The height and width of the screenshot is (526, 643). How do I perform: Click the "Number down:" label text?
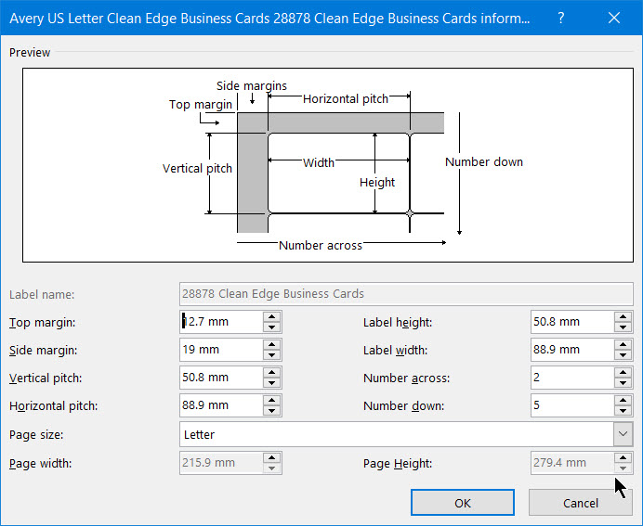point(403,406)
